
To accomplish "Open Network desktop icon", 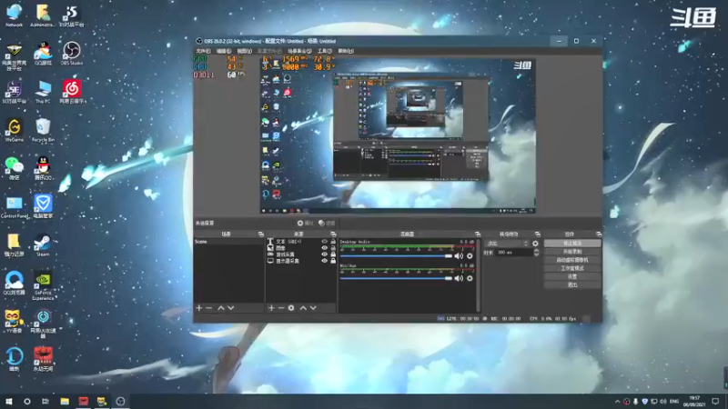I will [14, 15].
